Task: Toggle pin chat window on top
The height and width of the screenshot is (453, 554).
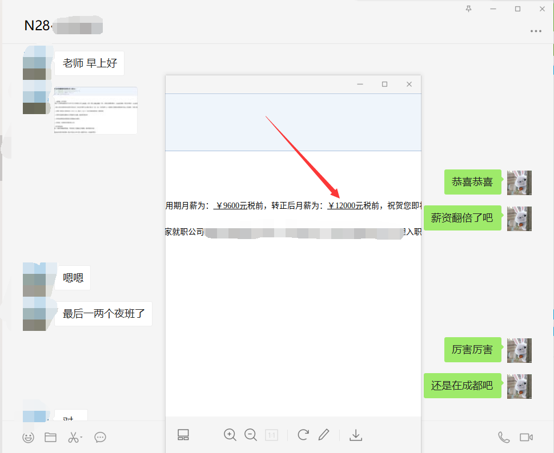Action: [469, 9]
